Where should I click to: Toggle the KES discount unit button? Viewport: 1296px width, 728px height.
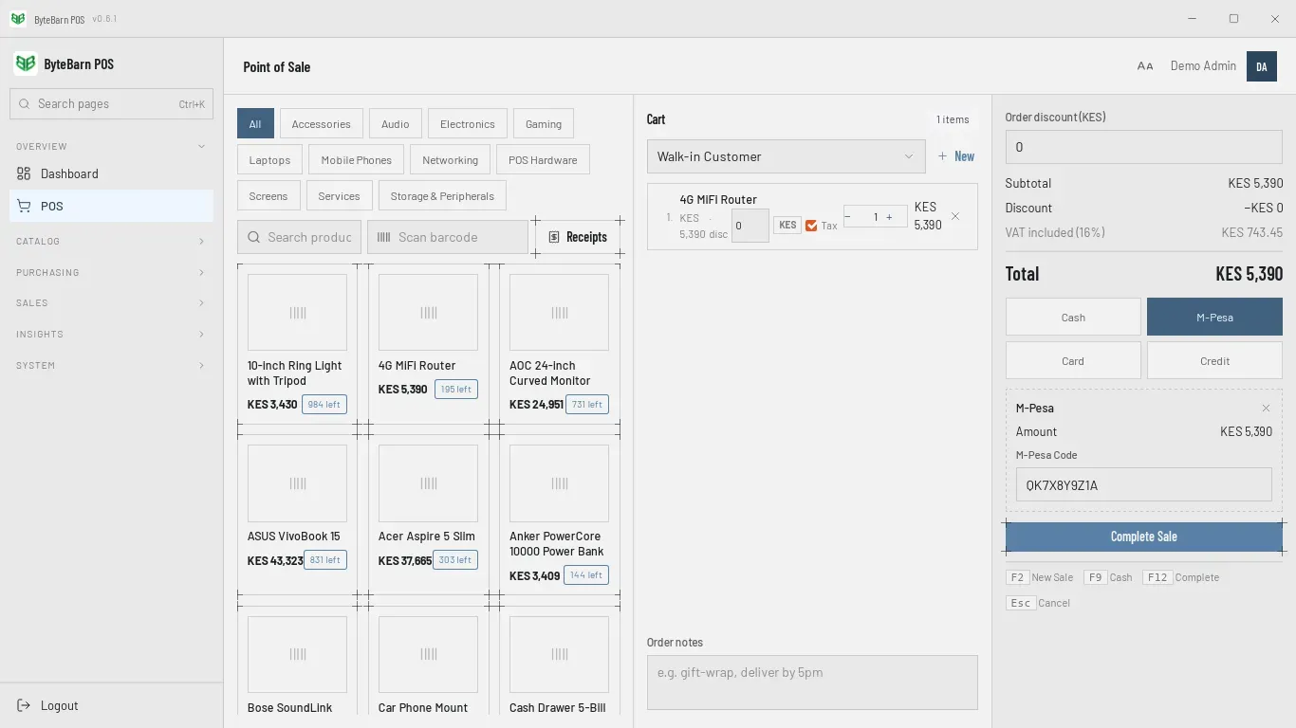pyautogui.click(x=787, y=226)
